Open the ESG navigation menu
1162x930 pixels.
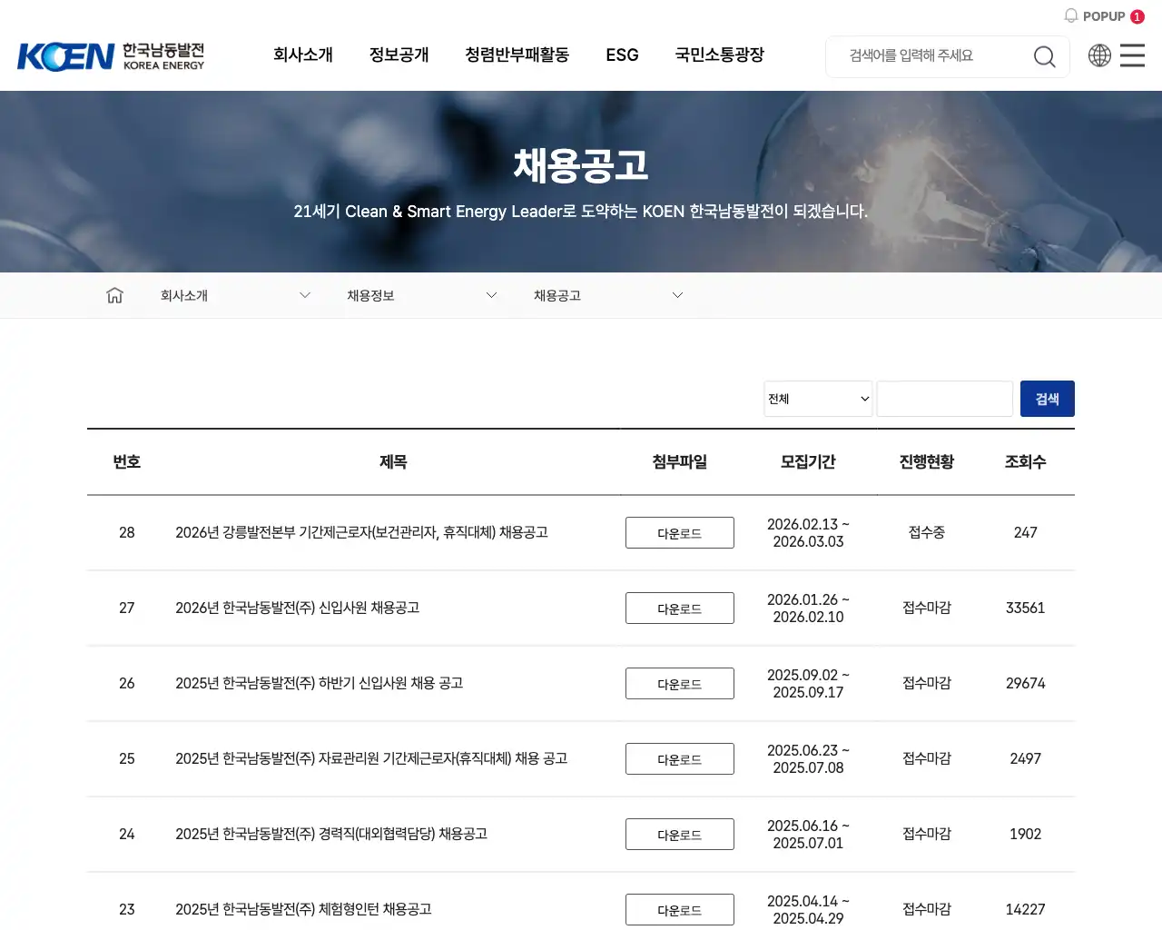click(621, 55)
